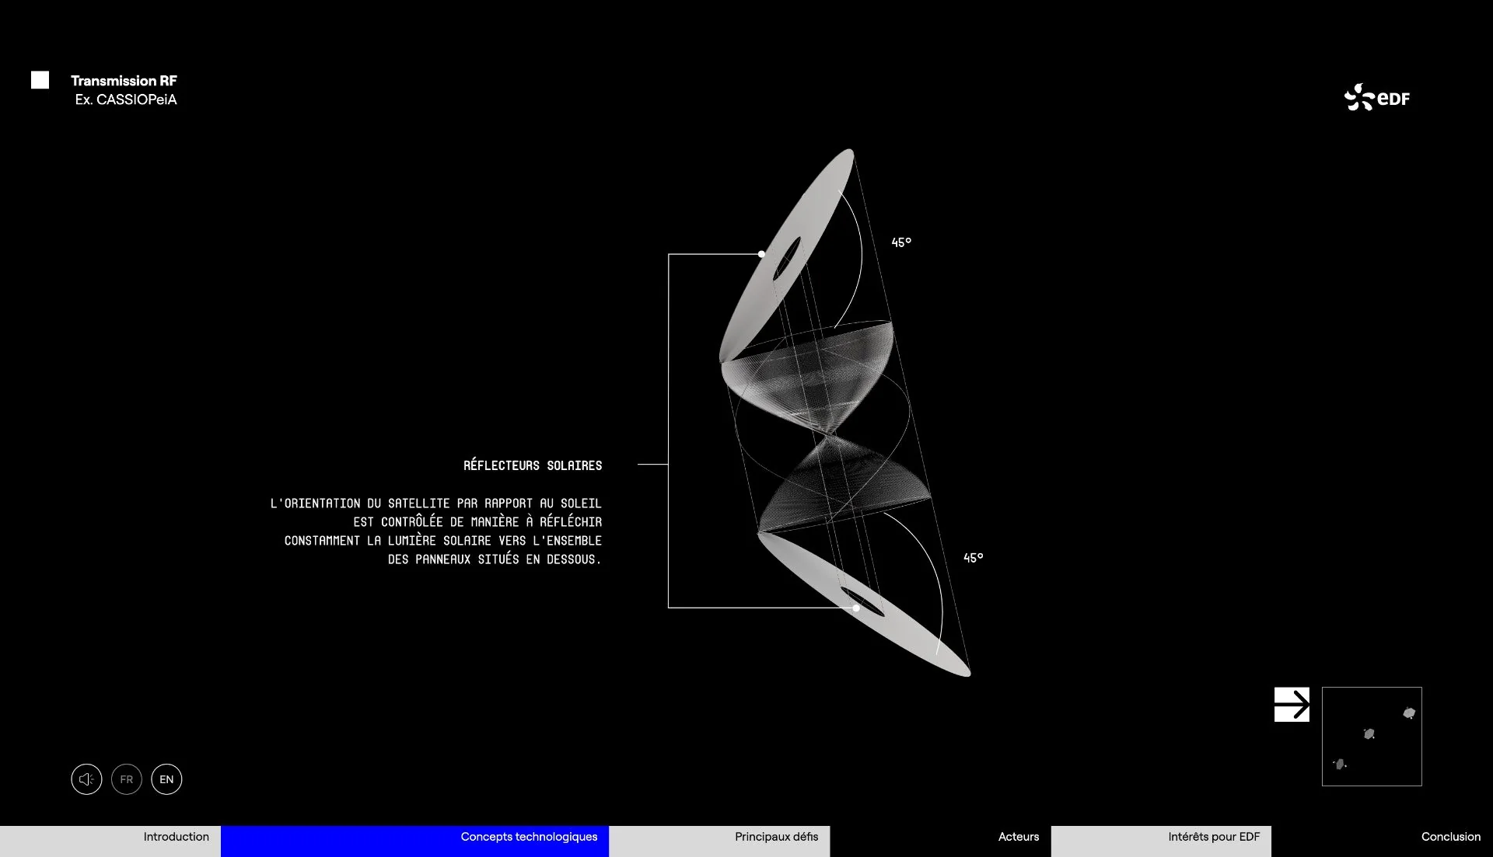Click the white square menu icon

point(40,80)
